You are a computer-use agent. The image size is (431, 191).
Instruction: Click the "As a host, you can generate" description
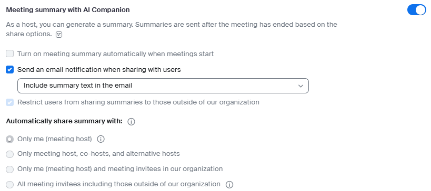point(172,29)
